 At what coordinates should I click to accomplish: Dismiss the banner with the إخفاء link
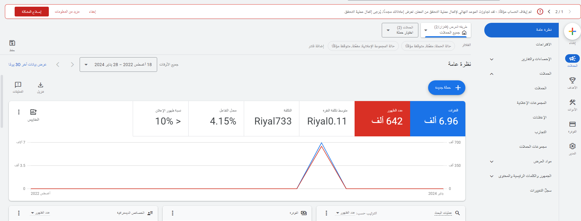92,12
